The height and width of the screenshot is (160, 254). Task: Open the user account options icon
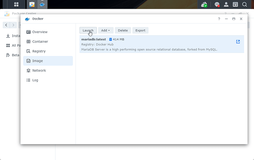coord(226,5)
